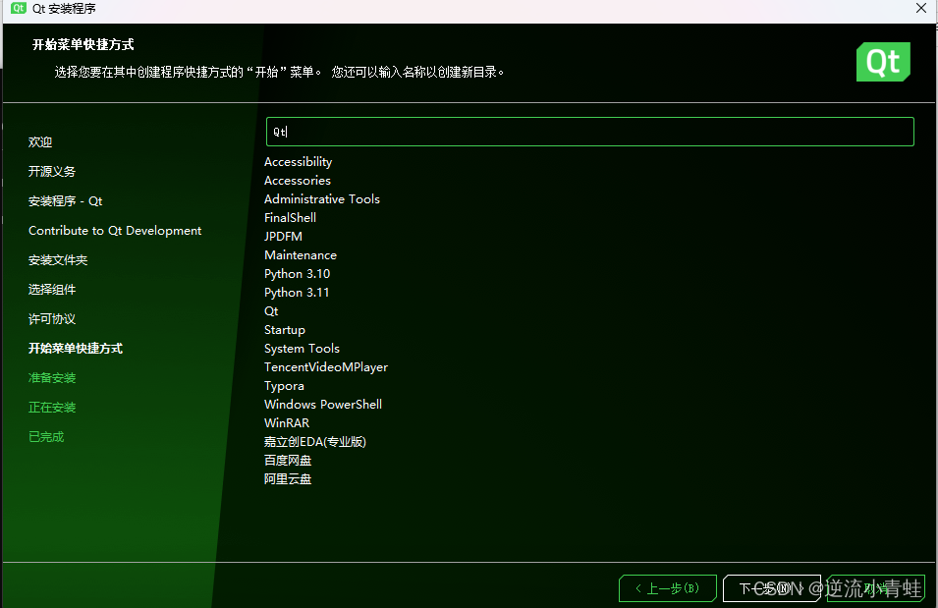Close the Qt installer window
The width and height of the screenshot is (938, 608).
point(921,8)
